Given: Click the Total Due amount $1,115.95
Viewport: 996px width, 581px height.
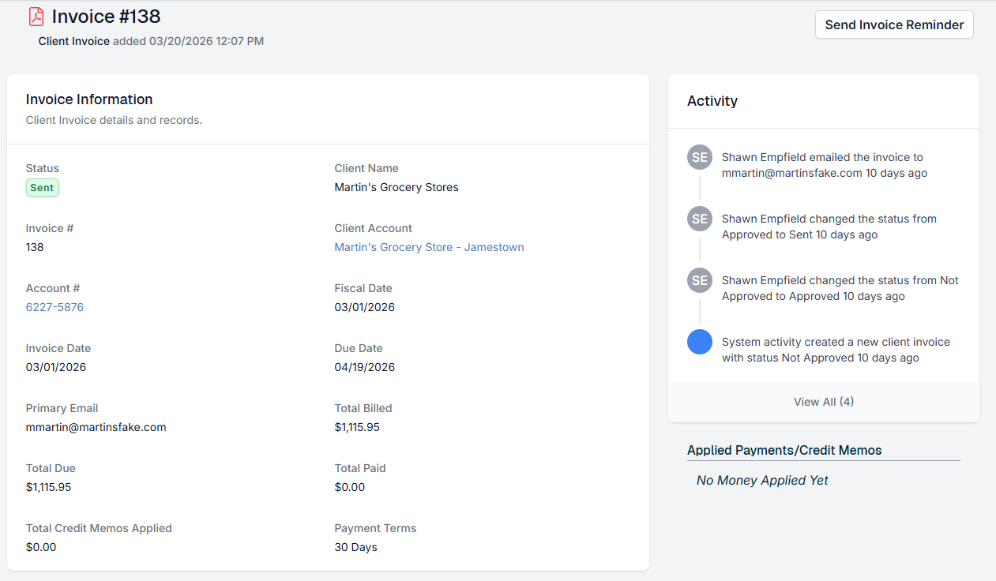Looking at the screenshot, I should tap(48, 487).
